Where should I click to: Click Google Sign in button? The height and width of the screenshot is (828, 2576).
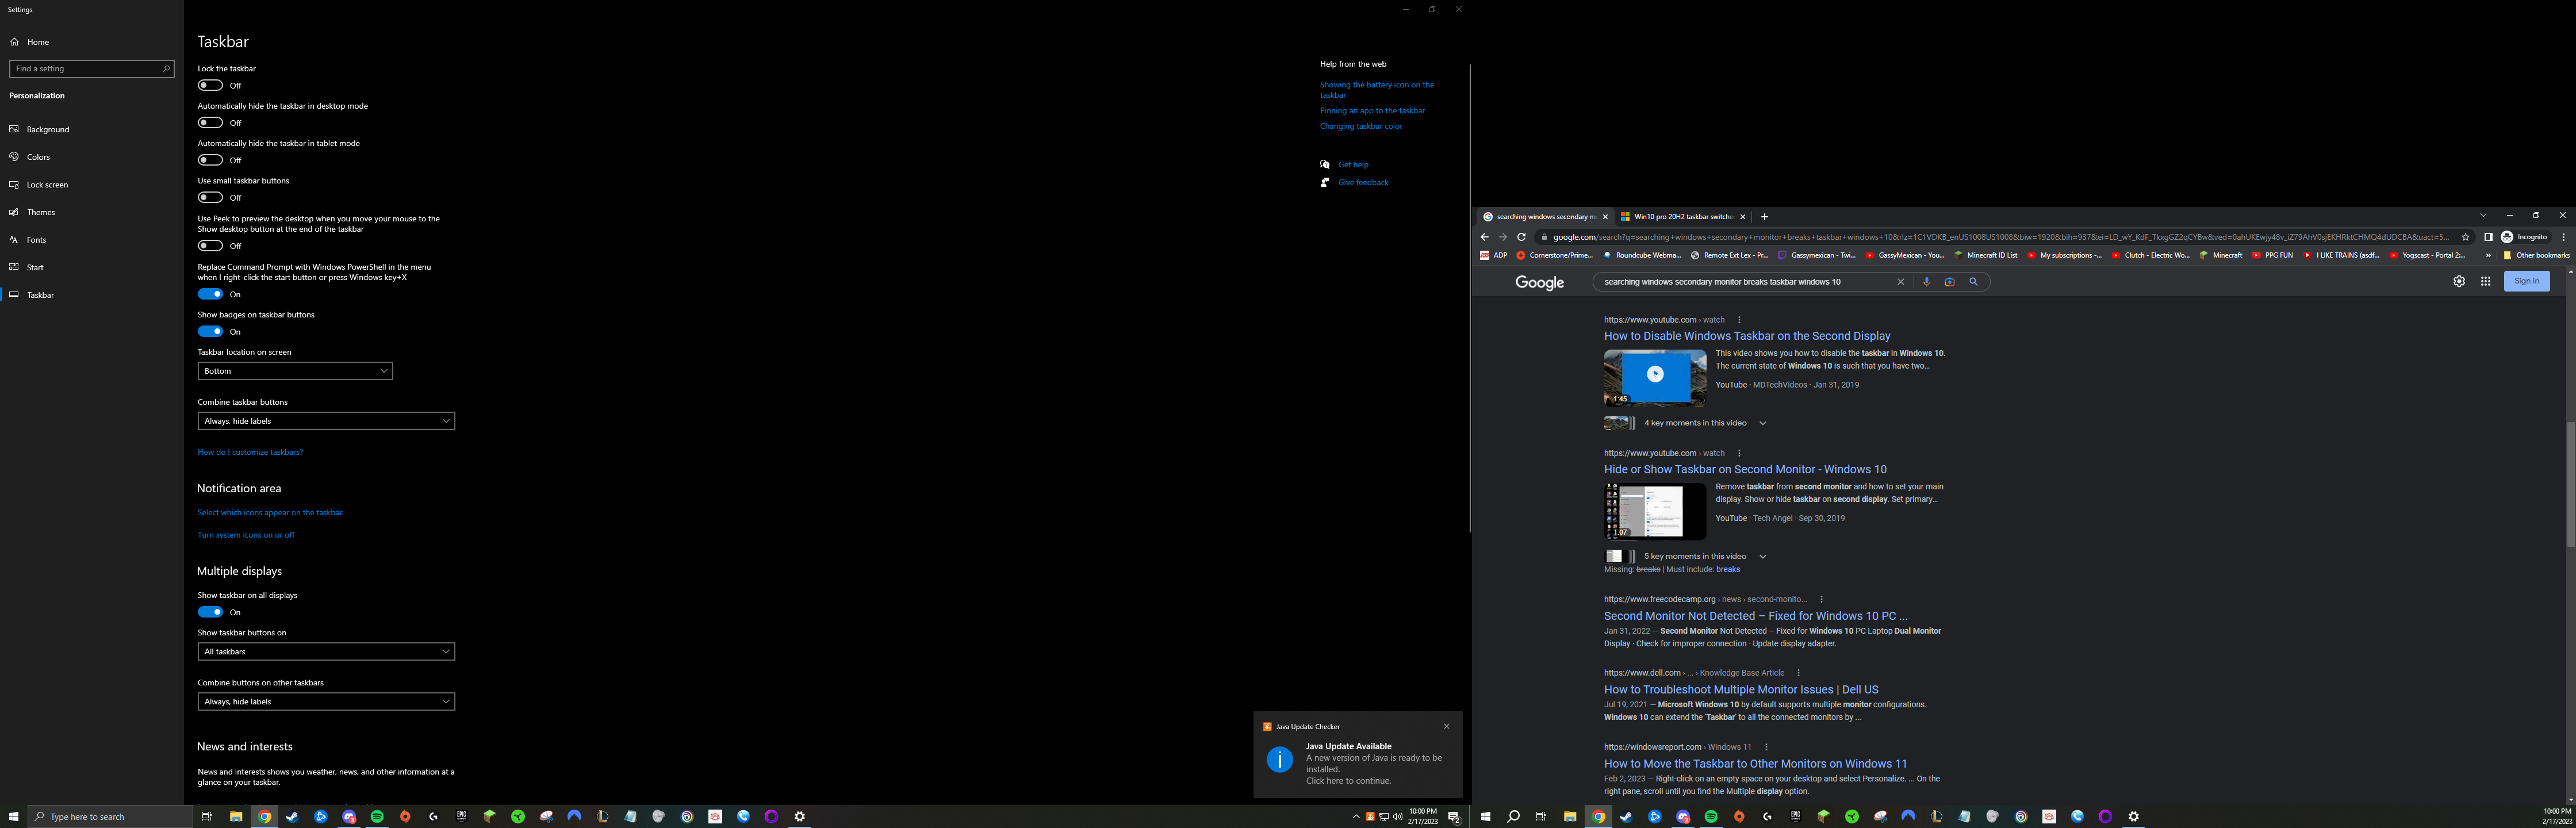coord(2526,281)
